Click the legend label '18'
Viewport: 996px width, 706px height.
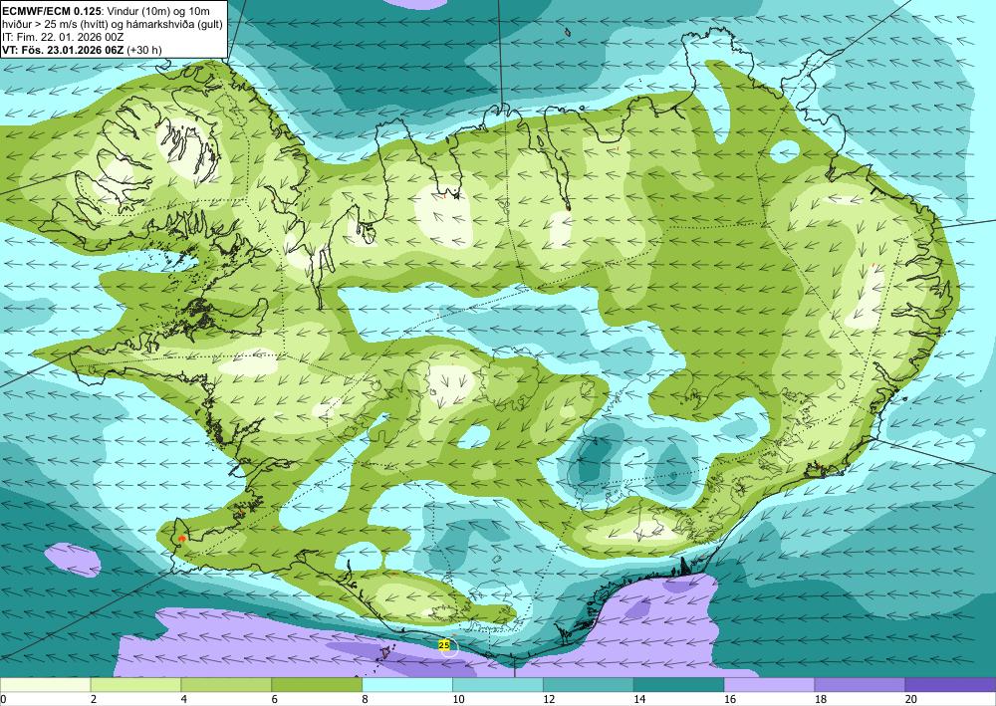[x=820, y=700]
